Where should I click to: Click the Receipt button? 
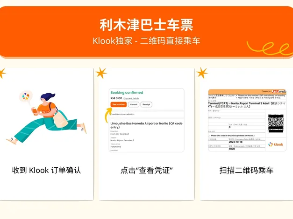[x=146, y=104]
